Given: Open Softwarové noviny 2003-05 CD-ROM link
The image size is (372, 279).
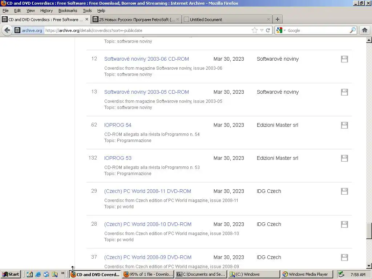Looking at the screenshot, I should (x=146, y=92).
